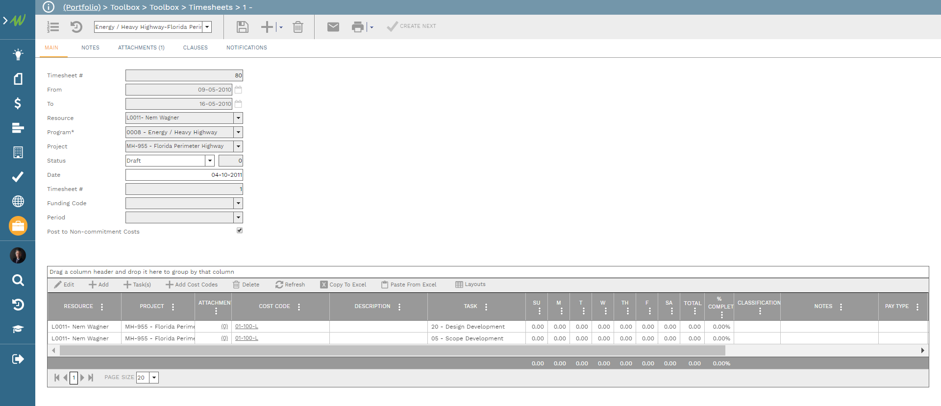The image size is (941, 406).
Task: Open the checkmark sidebar module icon
Action: pos(18,177)
